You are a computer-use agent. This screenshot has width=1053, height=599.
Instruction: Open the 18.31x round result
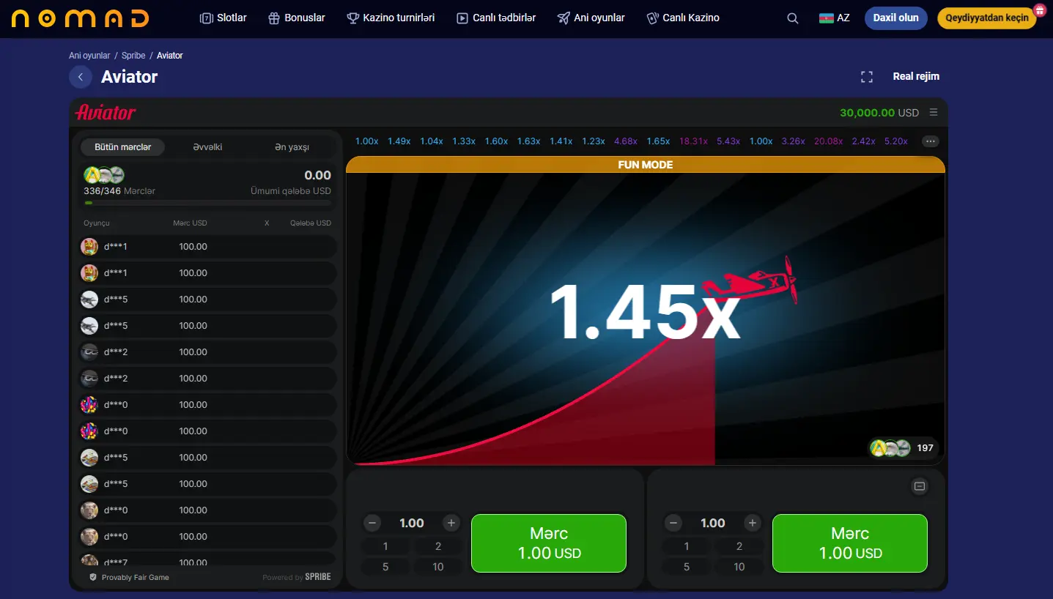click(693, 141)
